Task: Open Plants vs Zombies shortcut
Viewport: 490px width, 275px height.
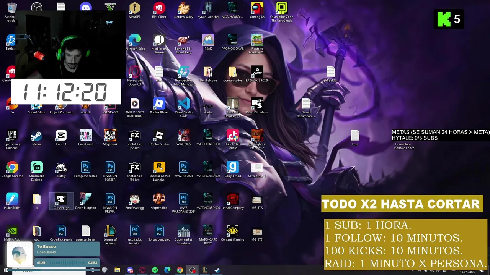Action: [x=257, y=44]
